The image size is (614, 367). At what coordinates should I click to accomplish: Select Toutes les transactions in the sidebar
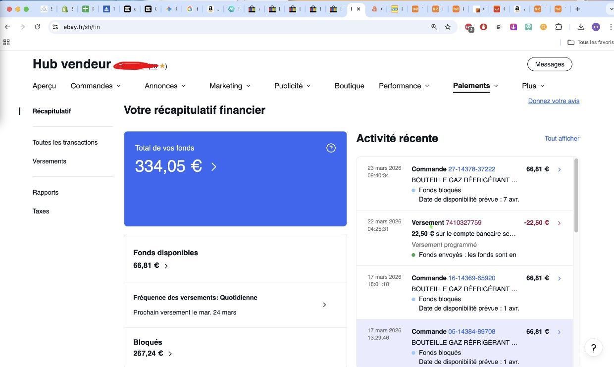tap(65, 142)
